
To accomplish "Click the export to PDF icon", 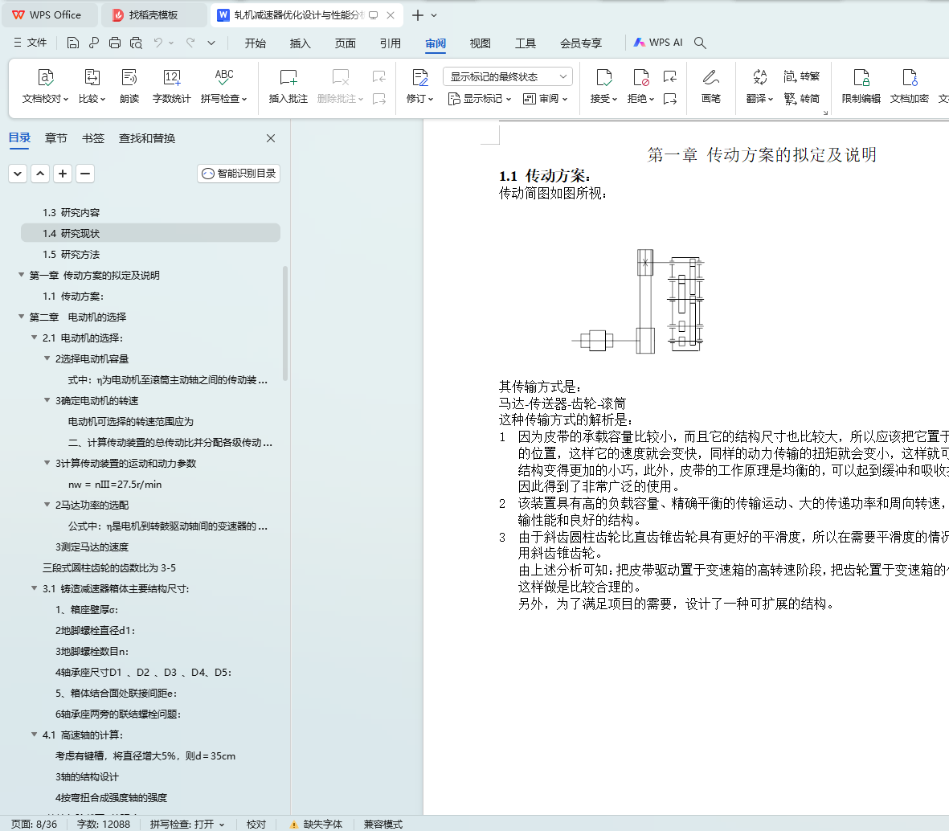I will pyautogui.click(x=94, y=43).
